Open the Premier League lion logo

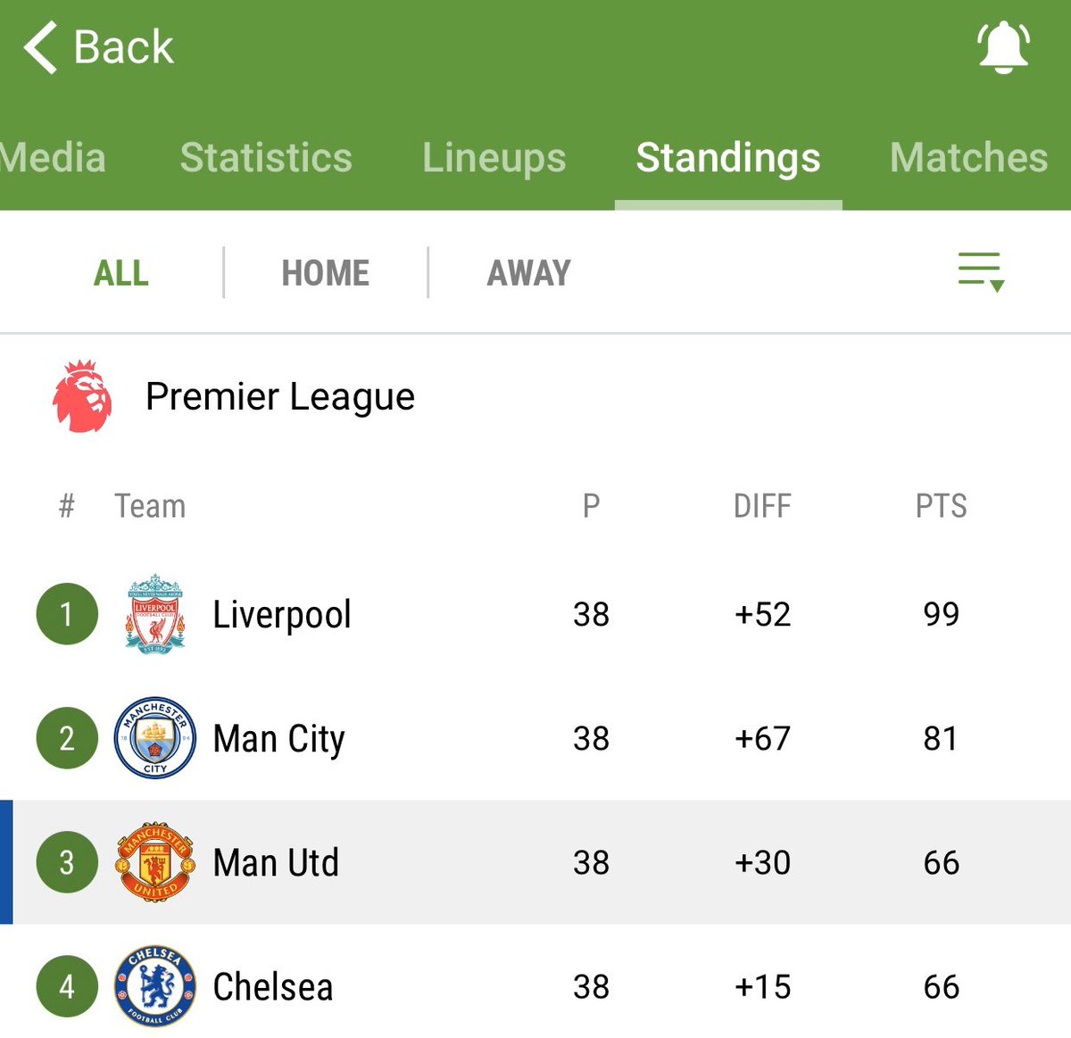[82, 396]
